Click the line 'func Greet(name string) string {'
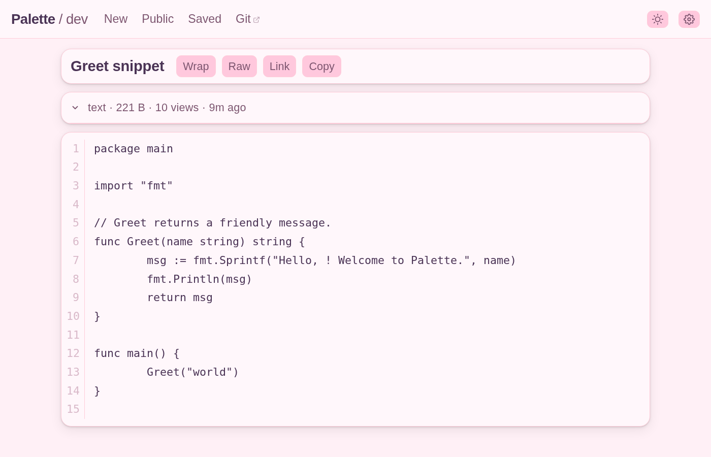The width and height of the screenshot is (711, 457). coord(200,242)
